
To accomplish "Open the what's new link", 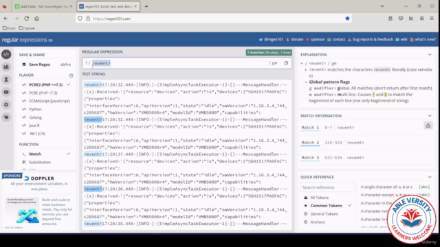I will pyautogui.click(x=423, y=40).
